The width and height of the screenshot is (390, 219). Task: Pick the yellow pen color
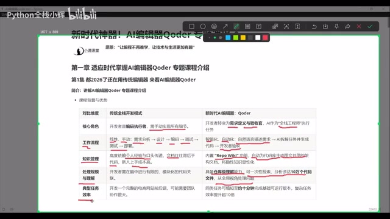(x=243, y=38)
